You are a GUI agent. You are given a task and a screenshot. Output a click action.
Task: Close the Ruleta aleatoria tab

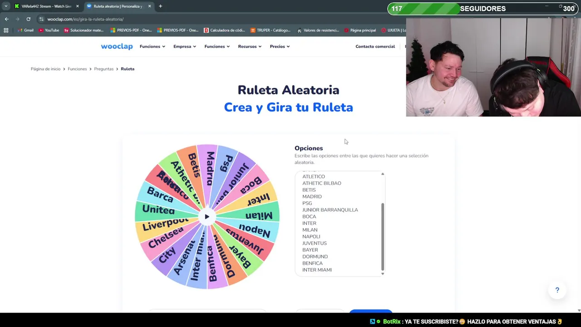click(149, 6)
